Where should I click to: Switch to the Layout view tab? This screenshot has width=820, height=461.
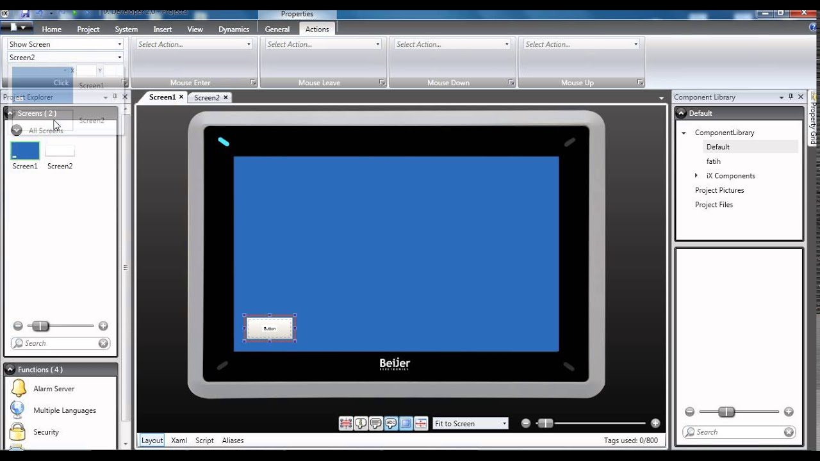point(152,441)
